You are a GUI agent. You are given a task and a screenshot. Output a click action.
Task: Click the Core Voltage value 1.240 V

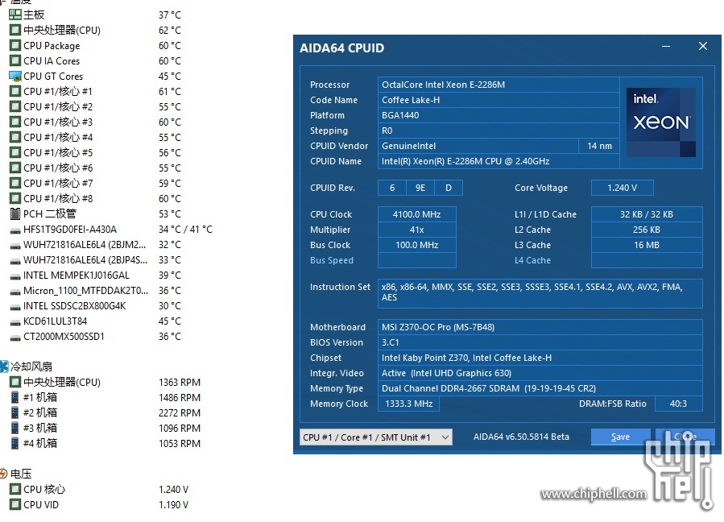click(x=622, y=188)
